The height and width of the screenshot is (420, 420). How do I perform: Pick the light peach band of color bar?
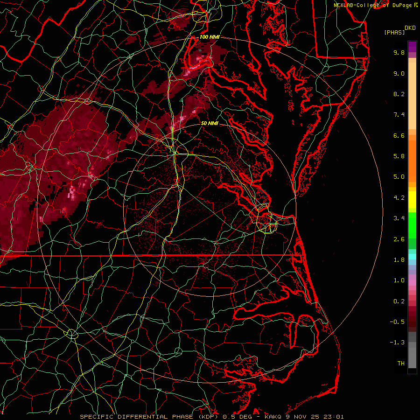click(x=412, y=96)
